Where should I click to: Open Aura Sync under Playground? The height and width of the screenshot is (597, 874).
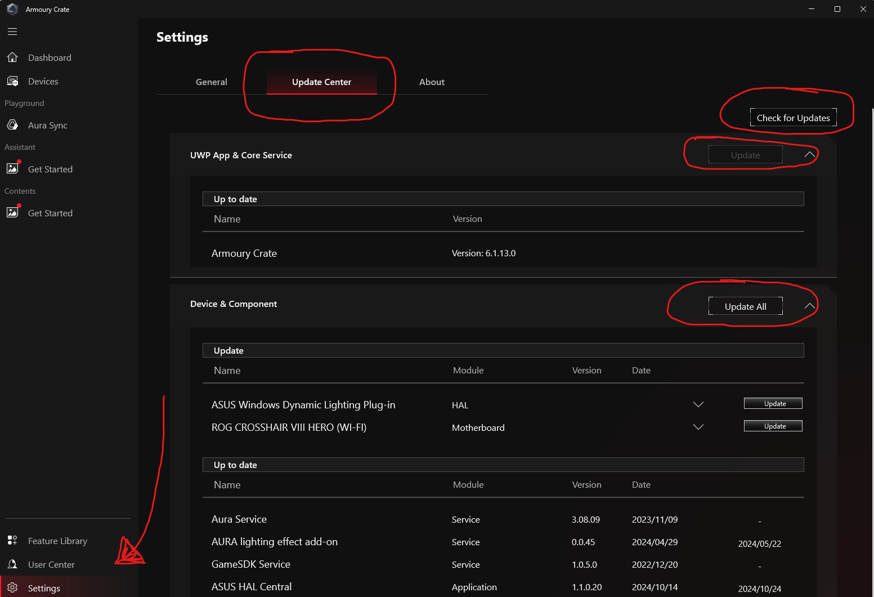(48, 125)
